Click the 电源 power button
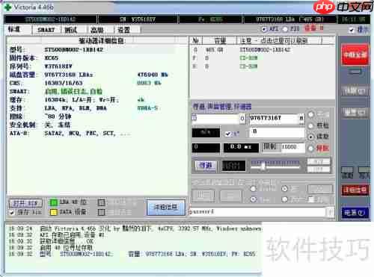The image size is (374, 277). pyautogui.click(x=355, y=213)
